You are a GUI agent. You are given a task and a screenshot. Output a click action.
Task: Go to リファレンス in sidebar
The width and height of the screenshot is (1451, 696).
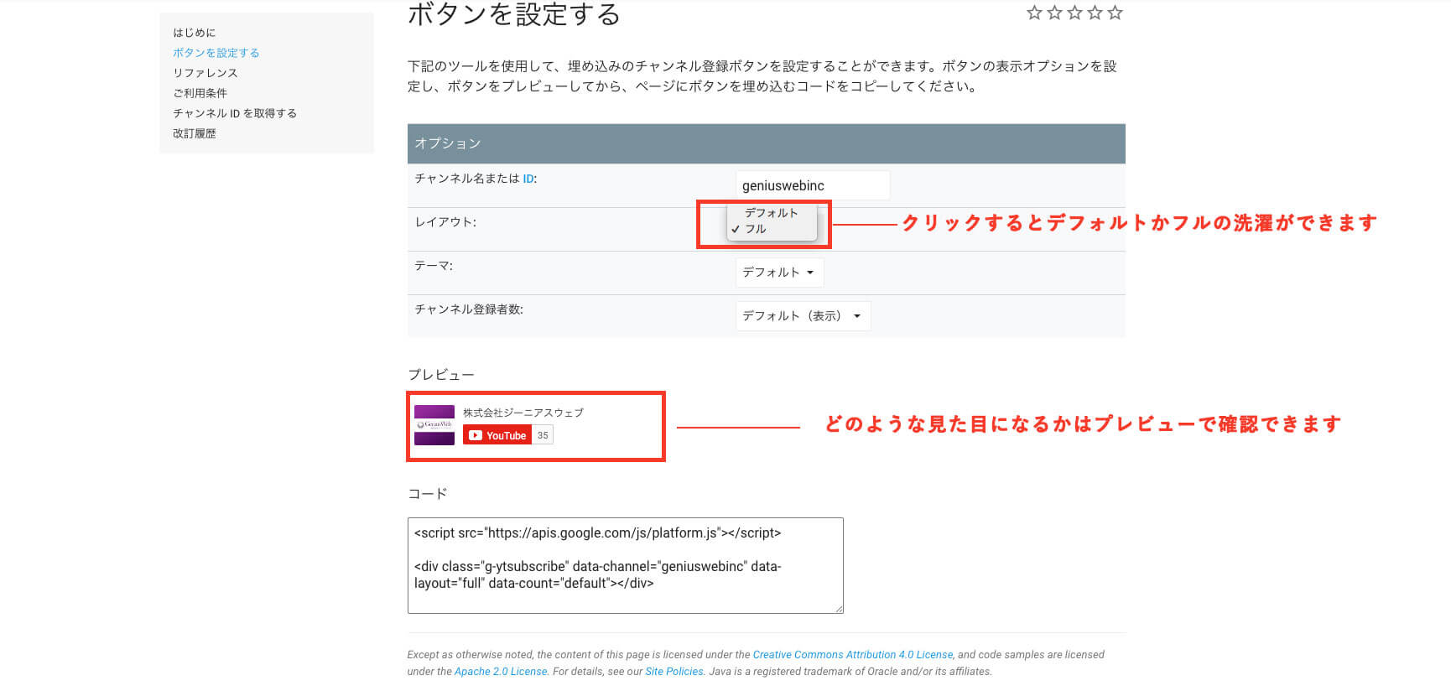coord(205,73)
